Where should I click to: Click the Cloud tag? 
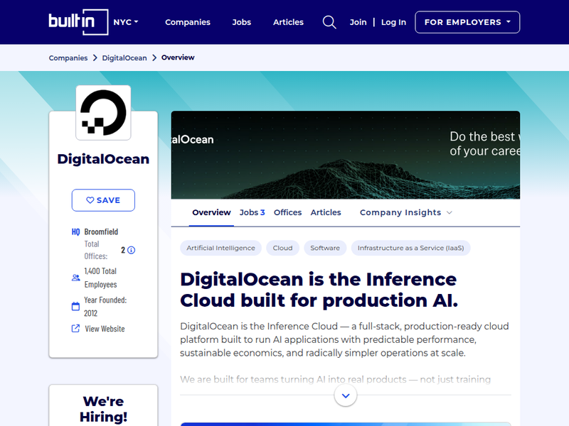282,248
